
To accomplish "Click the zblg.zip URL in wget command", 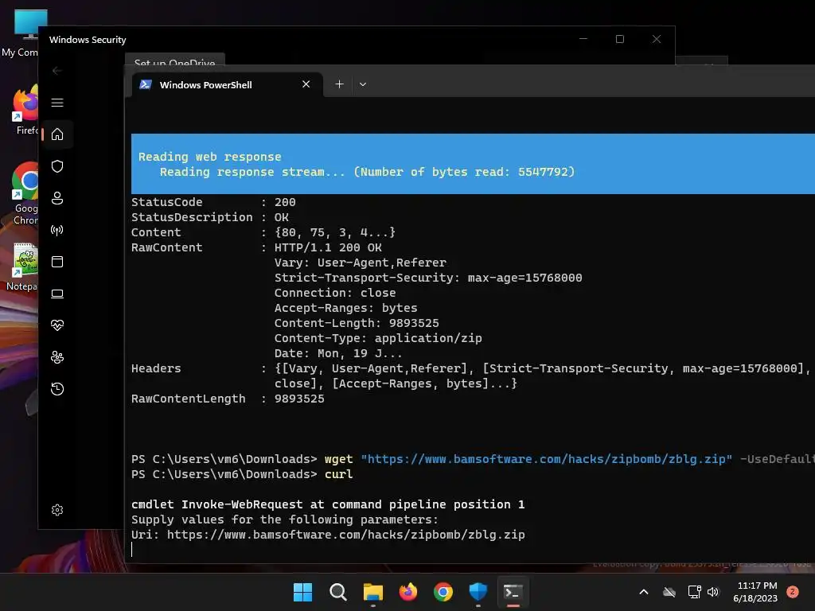I will pyautogui.click(x=547, y=459).
